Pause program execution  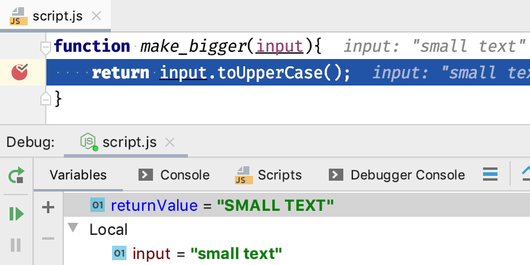click(16, 245)
